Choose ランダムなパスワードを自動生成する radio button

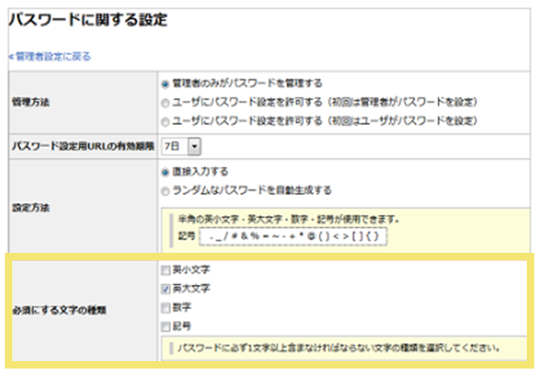tap(166, 190)
